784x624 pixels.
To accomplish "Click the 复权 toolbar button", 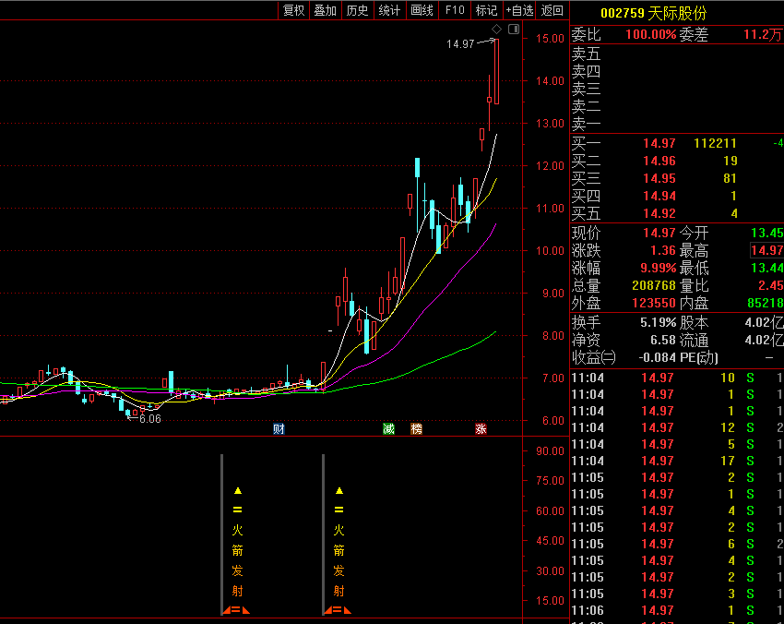I will click(293, 10).
